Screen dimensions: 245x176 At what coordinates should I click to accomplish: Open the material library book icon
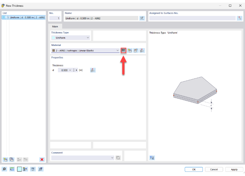123,50
